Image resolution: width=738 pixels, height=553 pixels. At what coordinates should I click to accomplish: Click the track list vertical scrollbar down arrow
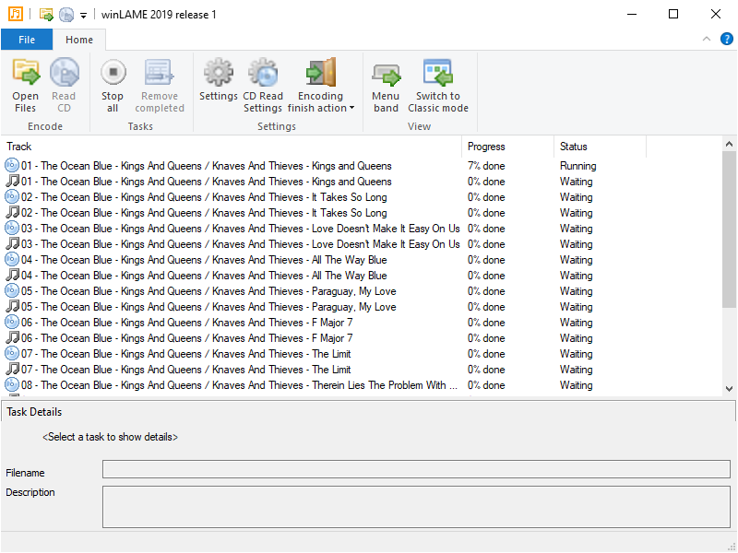tap(730, 389)
